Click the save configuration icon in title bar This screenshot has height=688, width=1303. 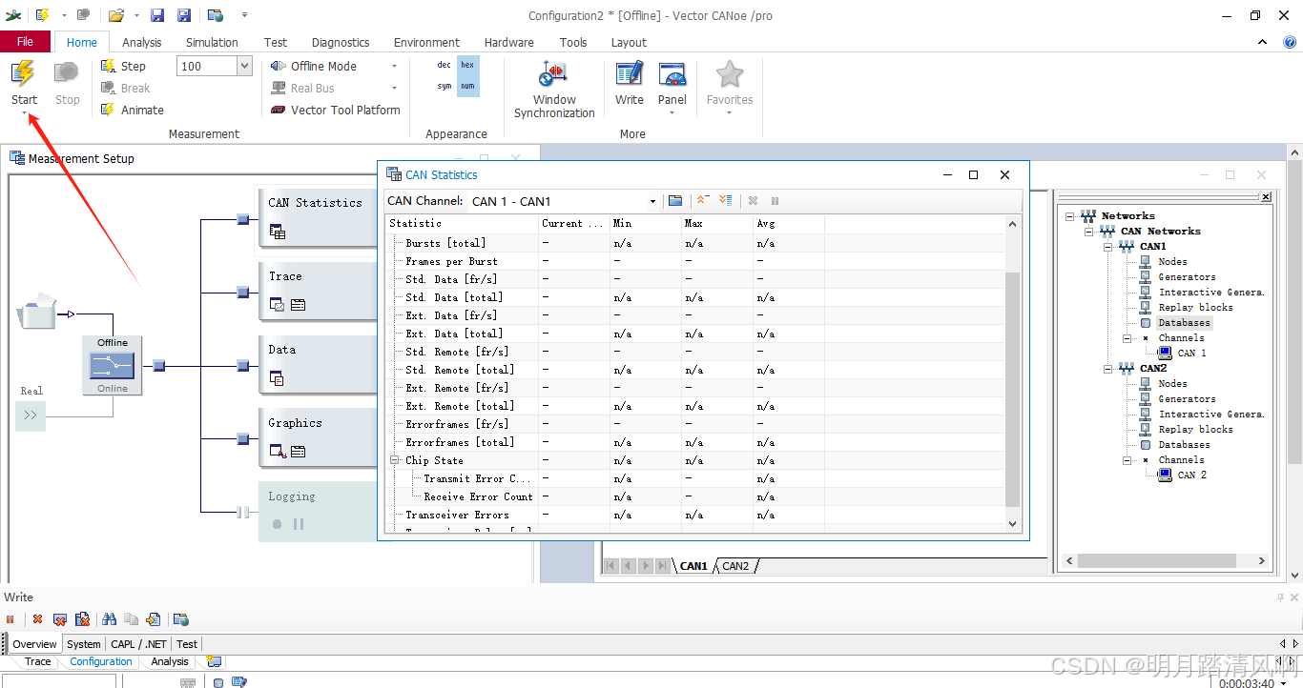pos(157,15)
